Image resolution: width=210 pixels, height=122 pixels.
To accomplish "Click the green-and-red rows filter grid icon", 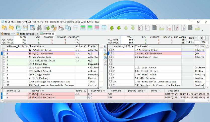I will 83,28.
